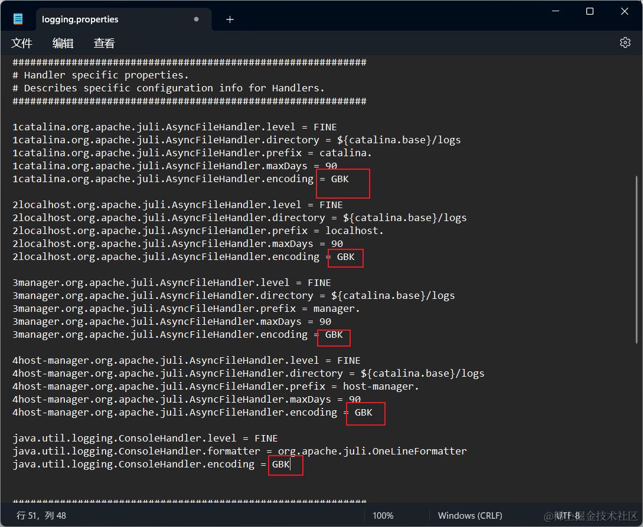The image size is (643, 527).
Task: Place cursor on 4host-manager encoding GBK value
Action: pos(363,413)
